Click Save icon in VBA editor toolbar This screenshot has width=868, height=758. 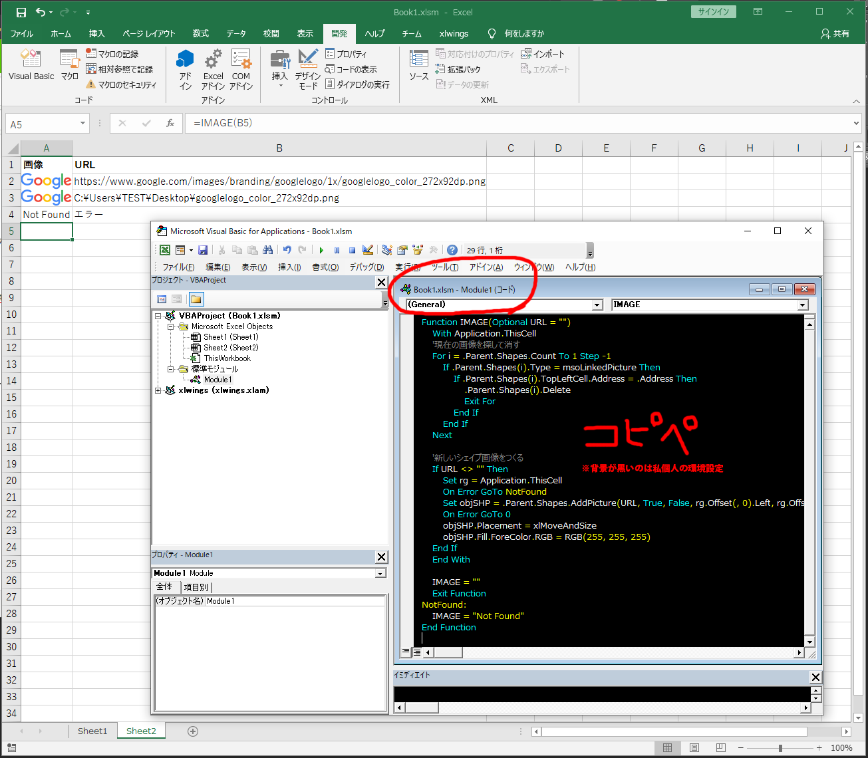pos(203,250)
